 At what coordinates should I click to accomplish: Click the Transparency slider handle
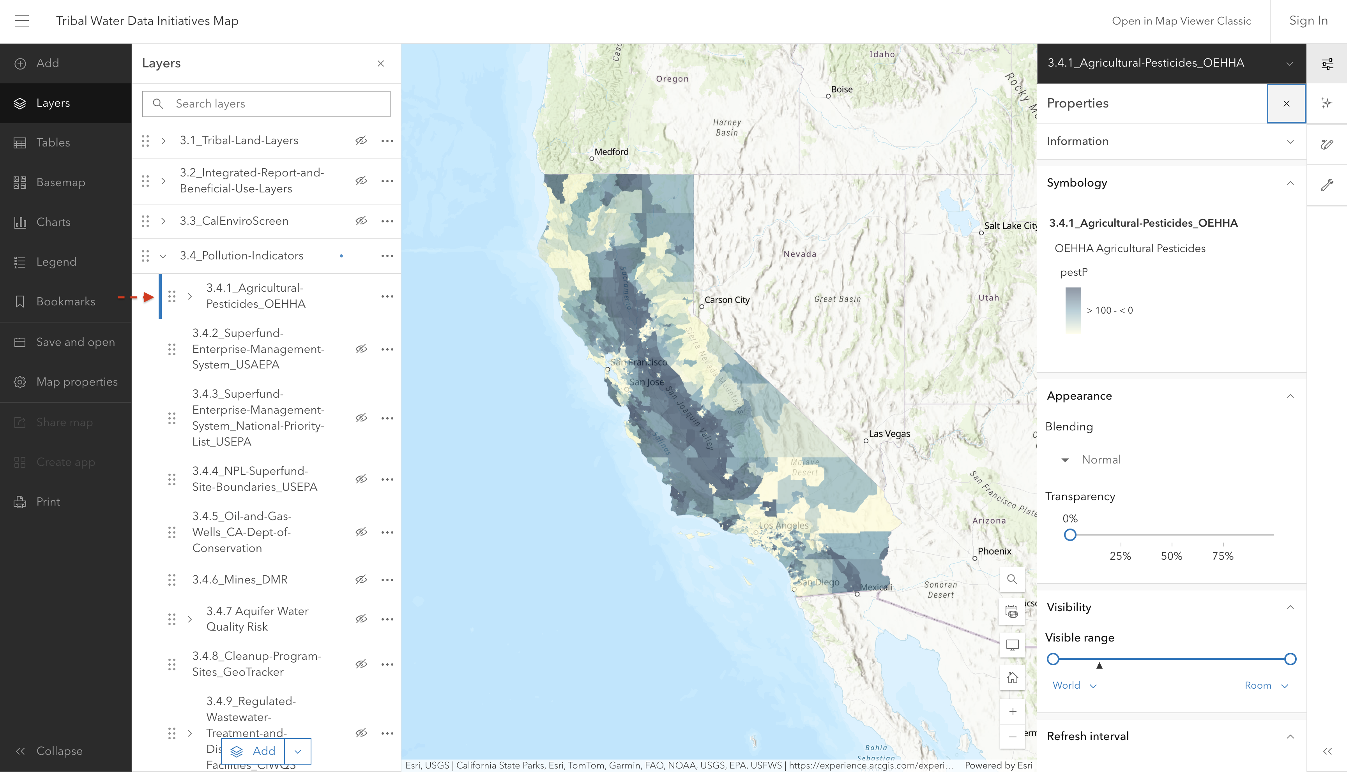1070,535
